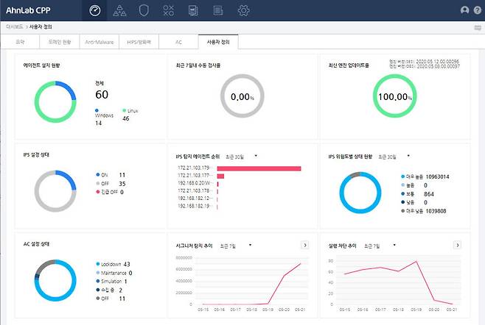
Task: Click the IPS ON legend dot
Action: (98, 175)
